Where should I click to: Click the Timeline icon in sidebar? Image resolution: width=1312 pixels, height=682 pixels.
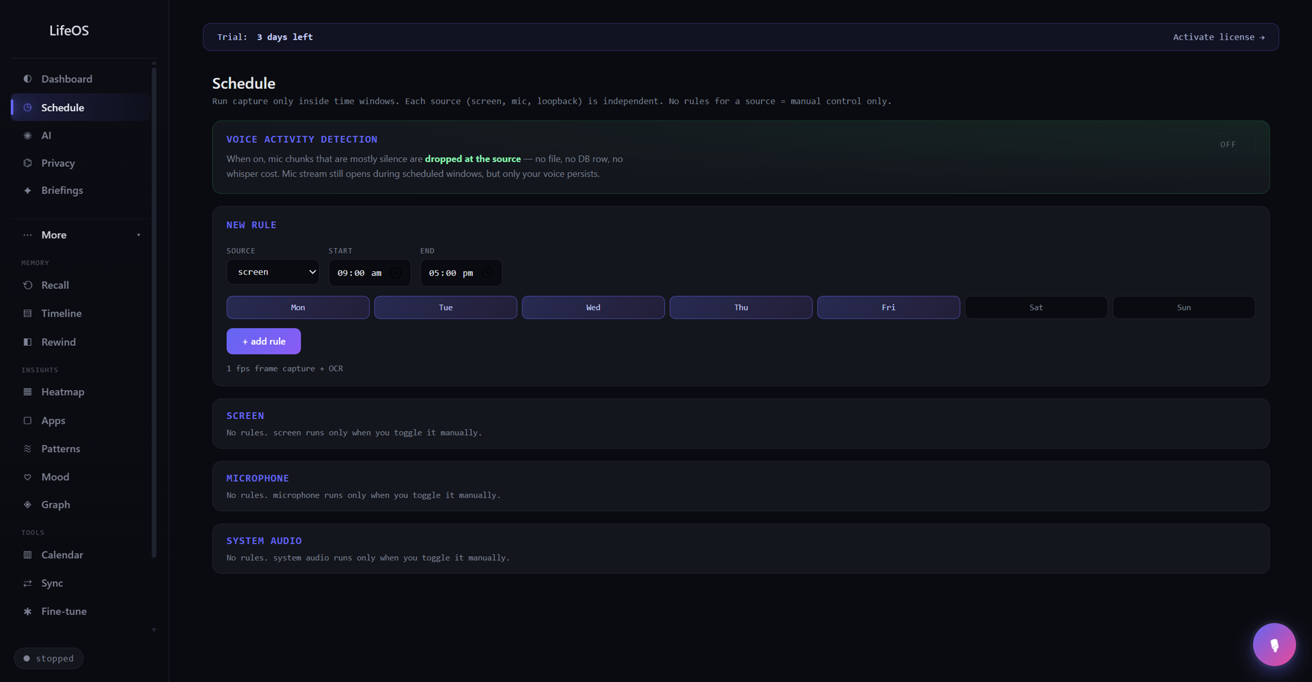point(27,313)
